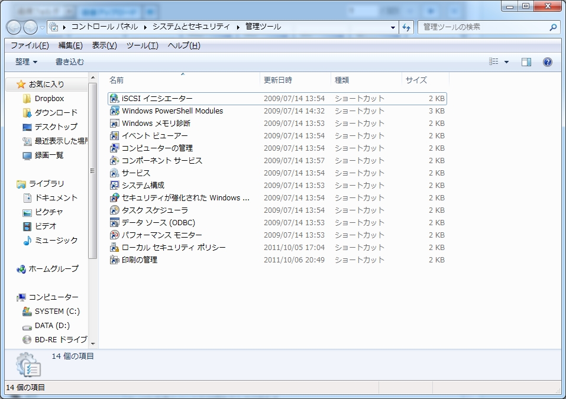Click the Help question mark icon
This screenshot has width=566, height=399.
click(x=548, y=62)
